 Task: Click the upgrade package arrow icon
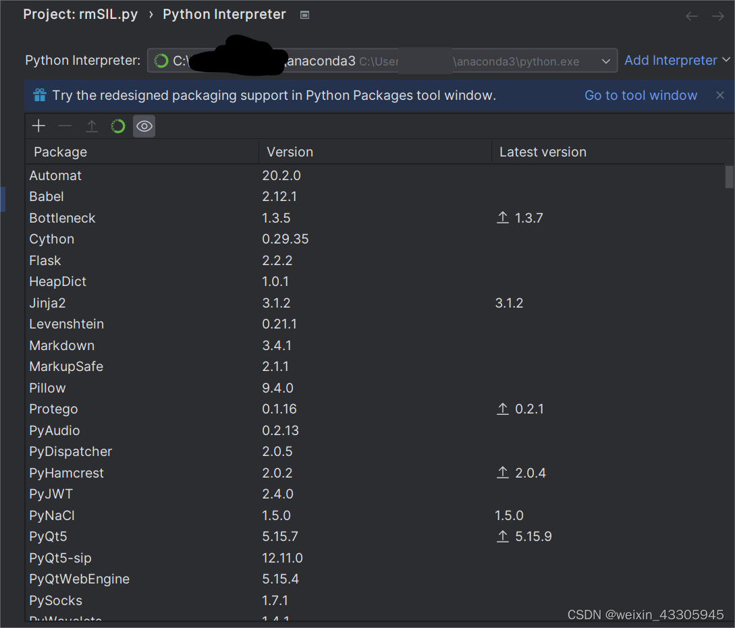[x=91, y=126]
